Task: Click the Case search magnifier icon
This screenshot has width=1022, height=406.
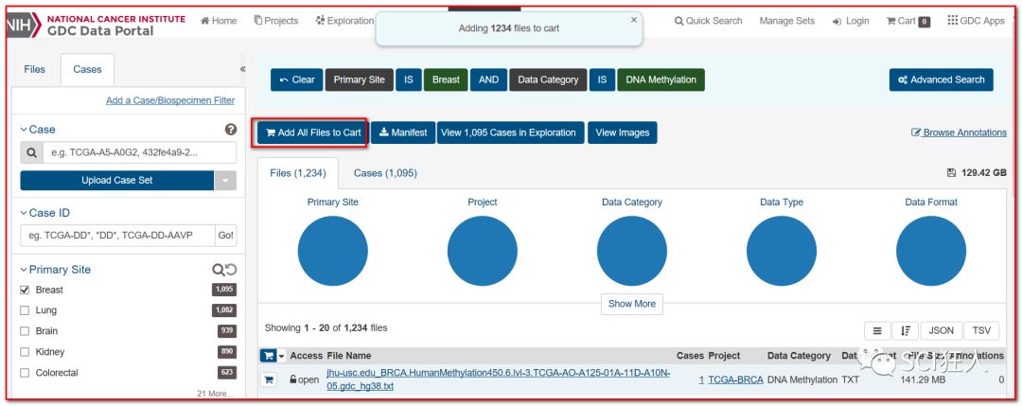Action: click(31, 153)
